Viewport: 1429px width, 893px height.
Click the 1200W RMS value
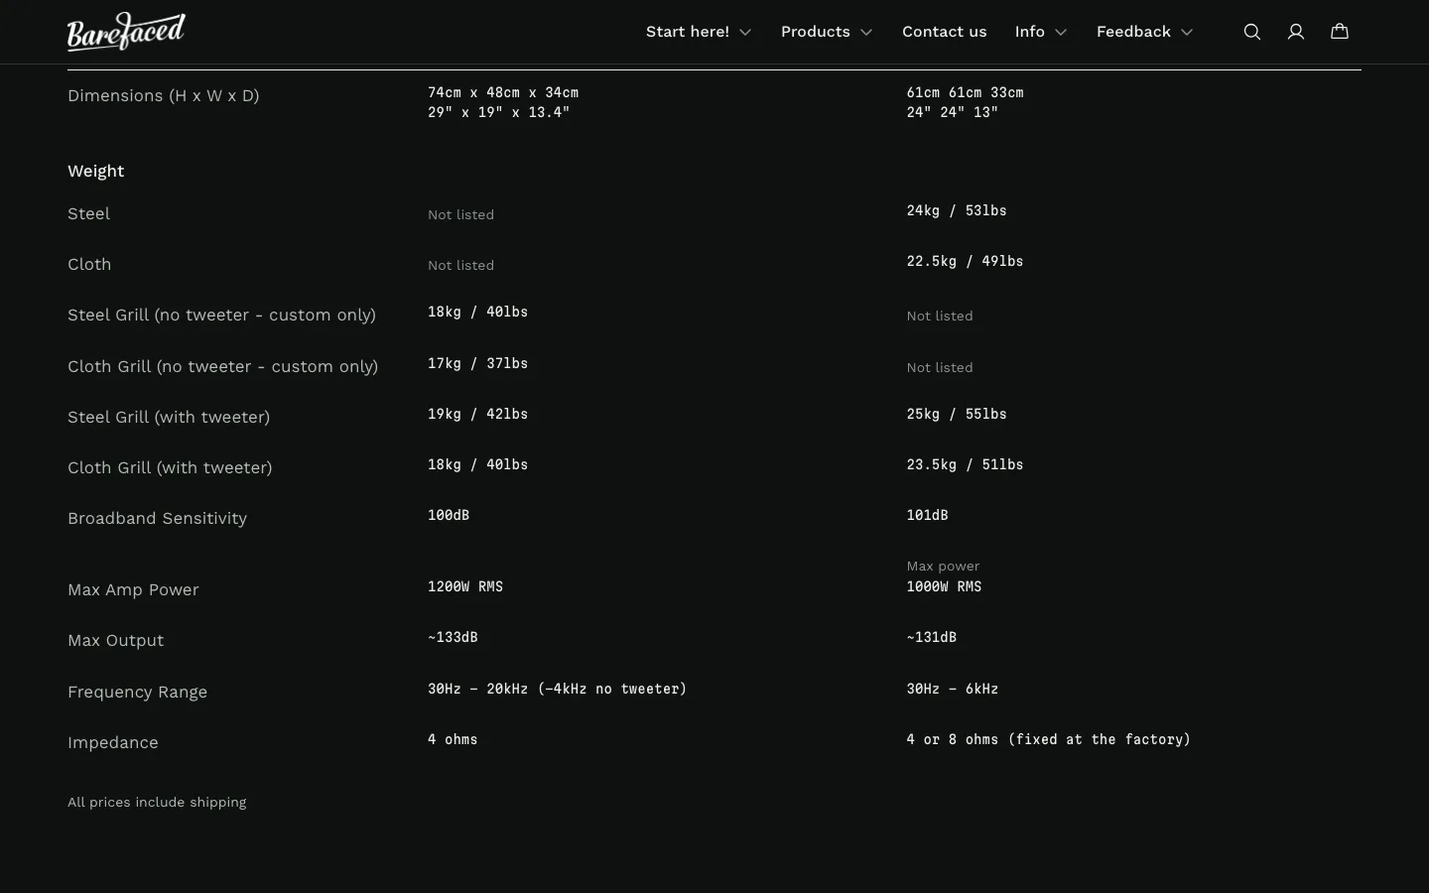[465, 586]
